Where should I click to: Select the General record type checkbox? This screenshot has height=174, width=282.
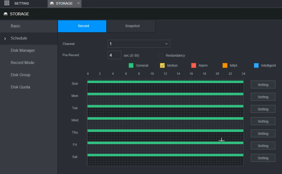point(131,65)
